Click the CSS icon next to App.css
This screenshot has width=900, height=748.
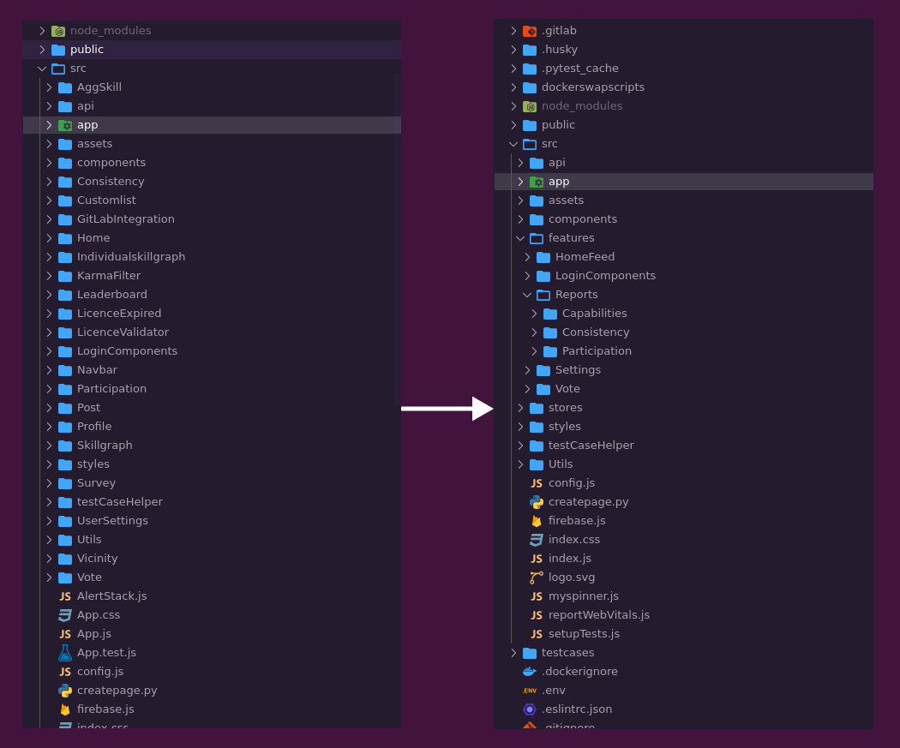(65, 614)
